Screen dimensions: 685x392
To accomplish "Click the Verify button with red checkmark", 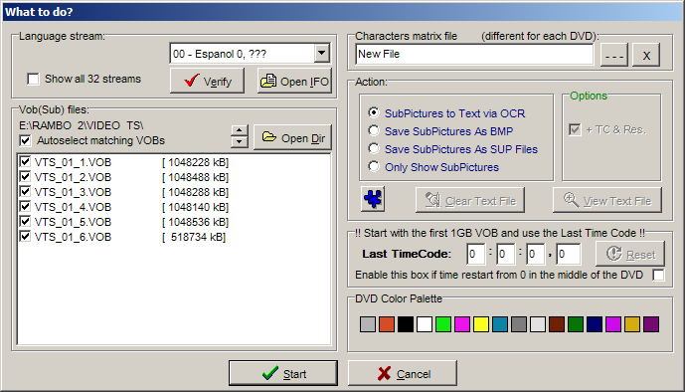I will 207,81.
